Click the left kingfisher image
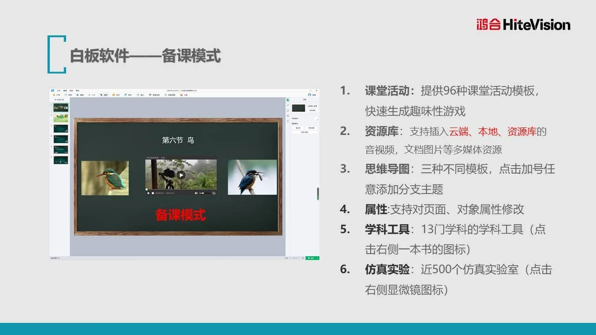The width and height of the screenshot is (596, 335). 105,178
